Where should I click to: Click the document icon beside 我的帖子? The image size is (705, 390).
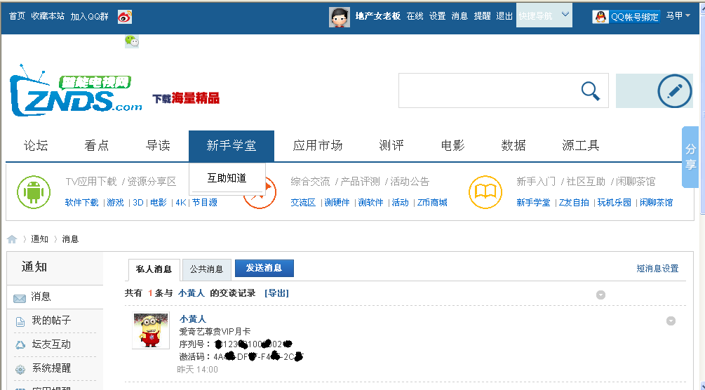20,322
